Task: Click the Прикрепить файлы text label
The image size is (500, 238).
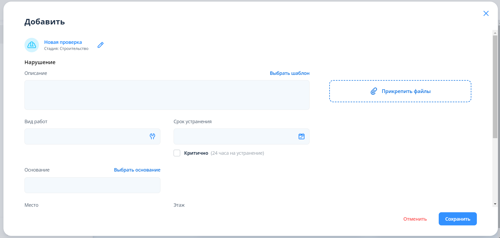Action: 406,91
